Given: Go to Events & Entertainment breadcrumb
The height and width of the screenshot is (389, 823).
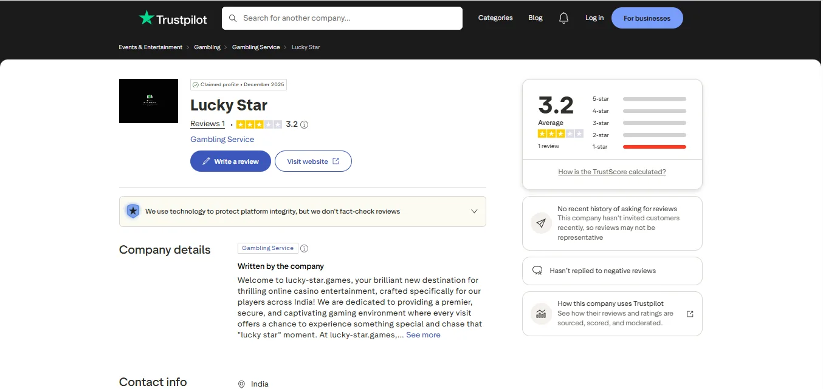Looking at the screenshot, I should 151,47.
